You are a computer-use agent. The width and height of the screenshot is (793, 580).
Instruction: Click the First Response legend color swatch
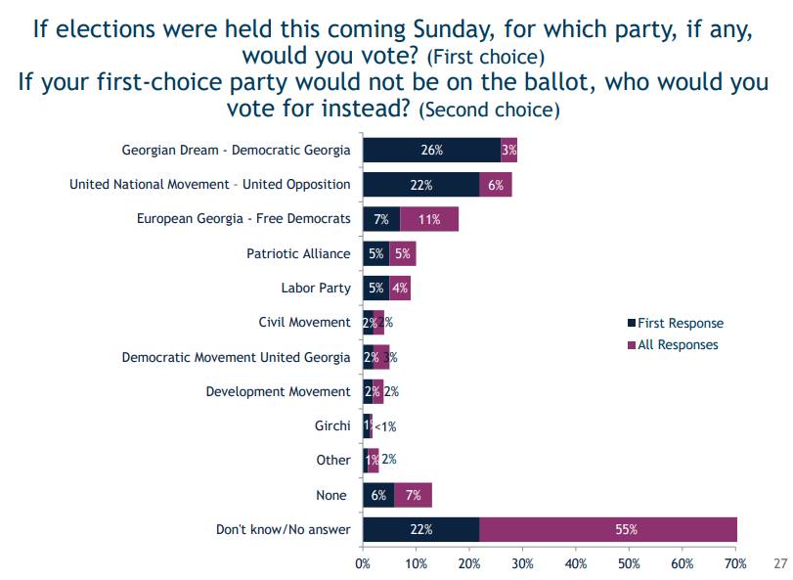pyautogui.click(x=631, y=323)
